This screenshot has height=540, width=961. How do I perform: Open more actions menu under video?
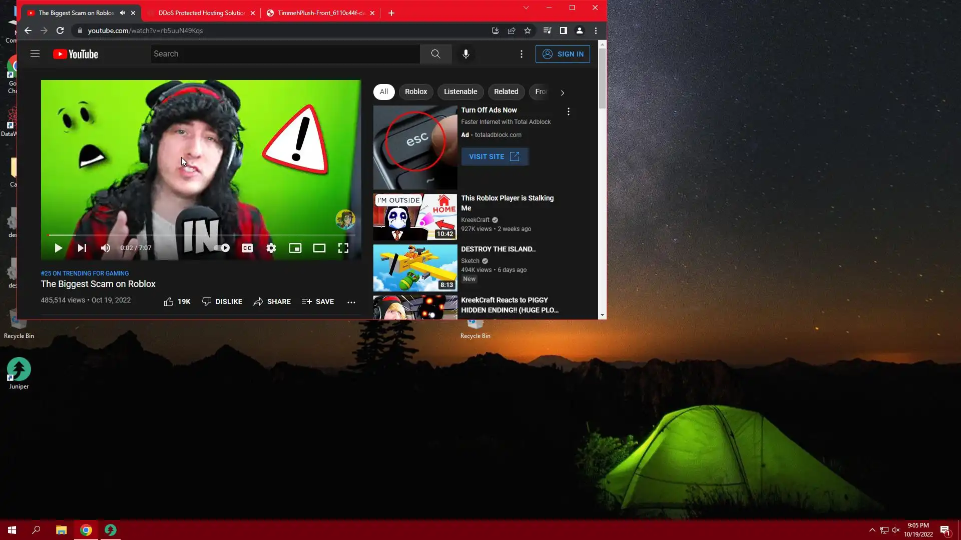[351, 302]
